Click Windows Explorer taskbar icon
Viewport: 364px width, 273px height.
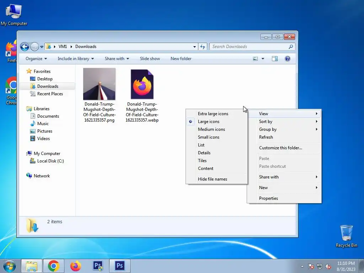click(32, 266)
